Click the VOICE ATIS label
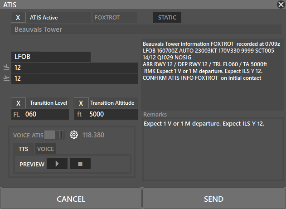 pos(28,135)
